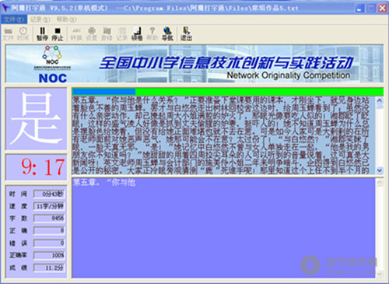Screen dimensions: 389x284
Task: Click the question mark Help toolbar icon
Action: [152, 34]
